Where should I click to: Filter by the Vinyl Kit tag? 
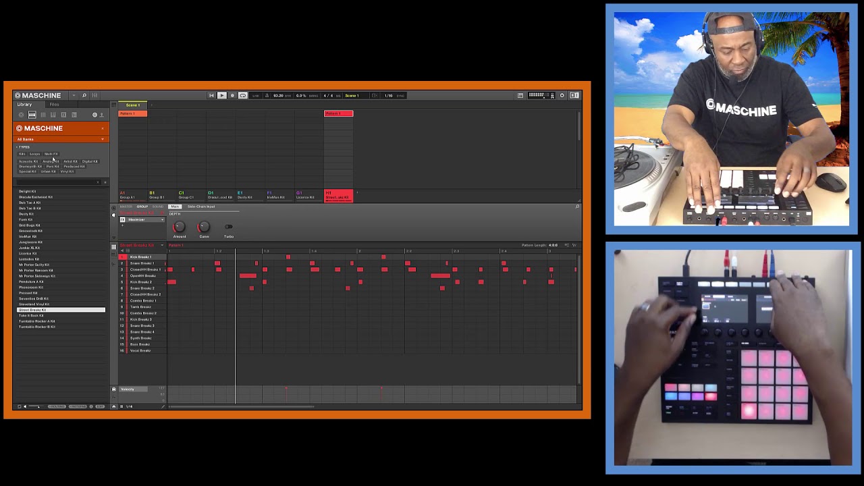pyautogui.click(x=67, y=171)
